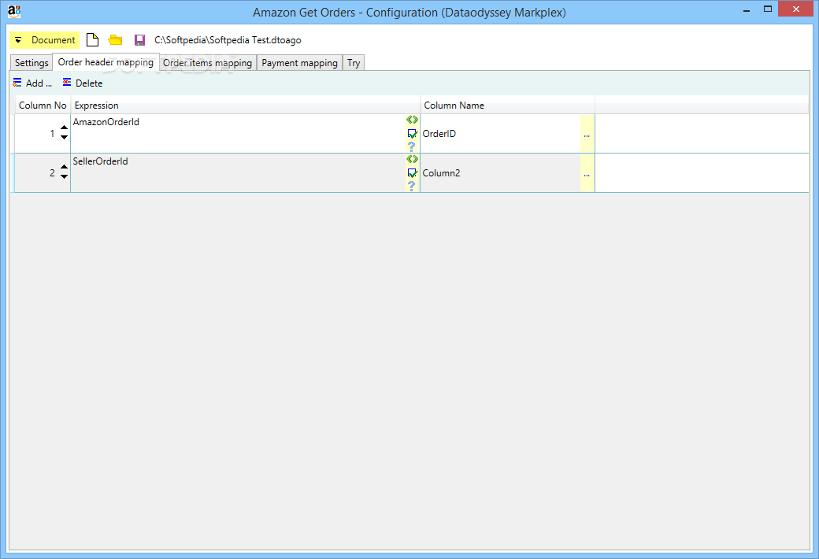Open help question mark for AmazonOrderId
The image size is (819, 559).
pyautogui.click(x=412, y=146)
